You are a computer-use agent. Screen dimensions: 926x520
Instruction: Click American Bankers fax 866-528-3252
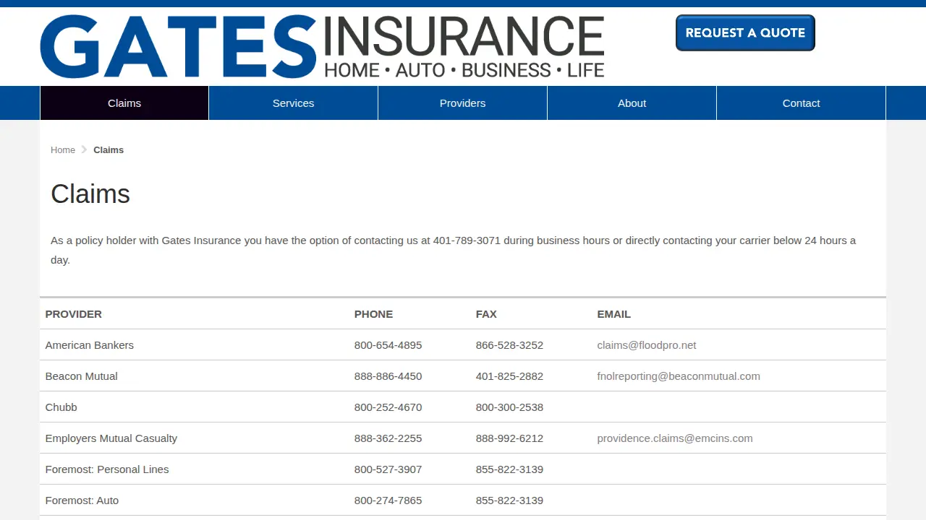click(509, 345)
